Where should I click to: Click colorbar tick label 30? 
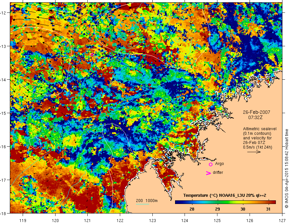(x=243, y=209)
